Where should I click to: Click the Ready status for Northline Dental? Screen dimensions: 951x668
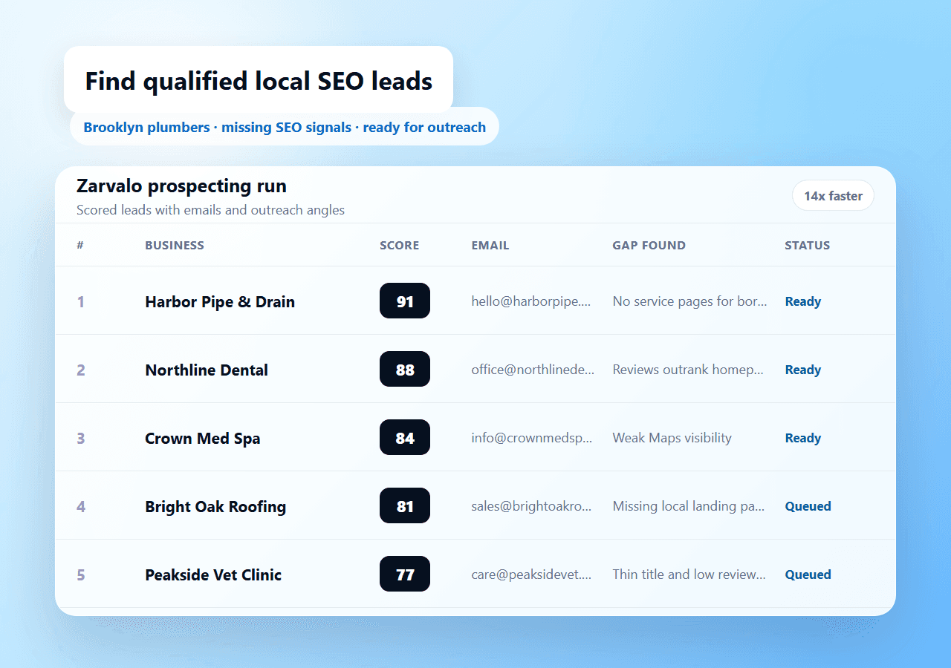803,370
